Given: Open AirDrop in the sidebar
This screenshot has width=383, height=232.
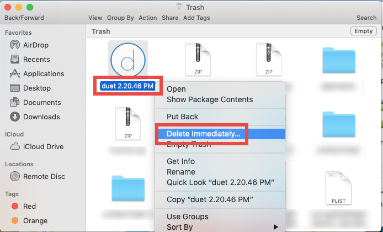Looking at the screenshot, I should click(29, 45).
